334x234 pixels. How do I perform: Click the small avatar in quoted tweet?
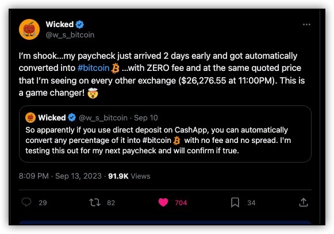click(x=30, y=118)
